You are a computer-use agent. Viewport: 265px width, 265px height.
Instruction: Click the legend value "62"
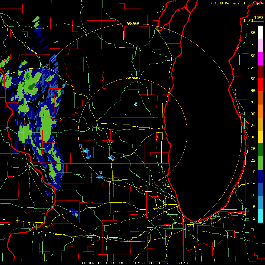tap(253, 44)
